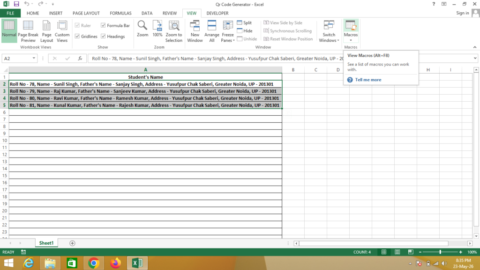Zoom in with plus button

pos(460,252)
